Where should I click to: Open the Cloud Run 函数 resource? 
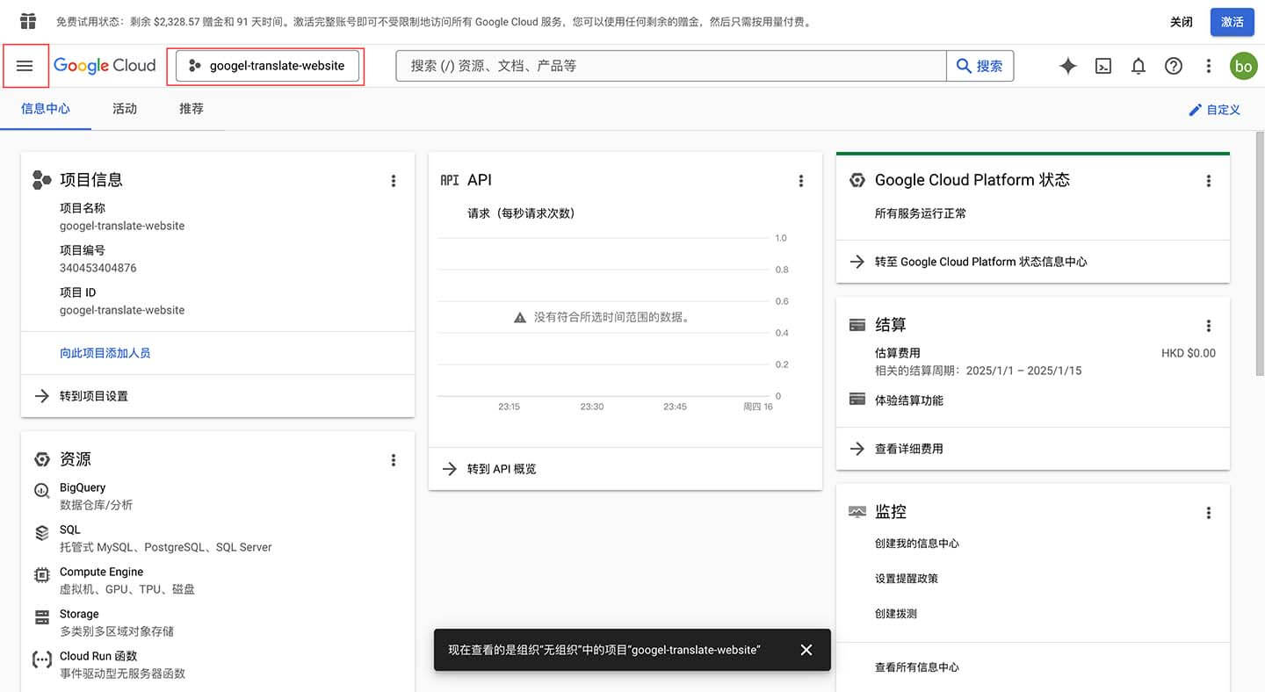98,656
